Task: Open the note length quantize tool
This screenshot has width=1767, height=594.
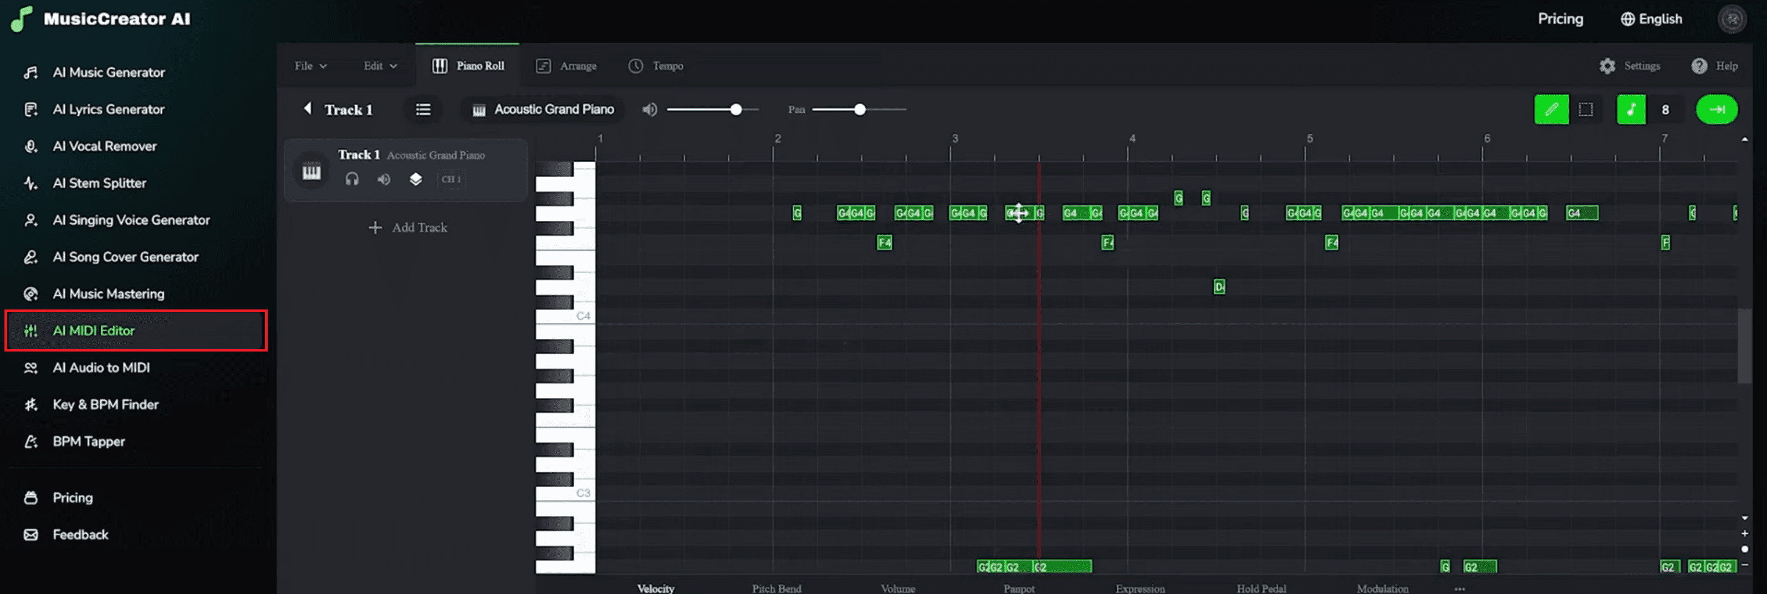Action: [x=1631, y=109]
